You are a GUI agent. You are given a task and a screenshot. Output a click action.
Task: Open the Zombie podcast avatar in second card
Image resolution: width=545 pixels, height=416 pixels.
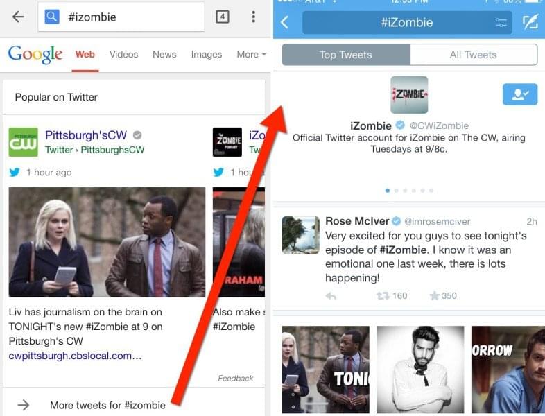[227, 142]
